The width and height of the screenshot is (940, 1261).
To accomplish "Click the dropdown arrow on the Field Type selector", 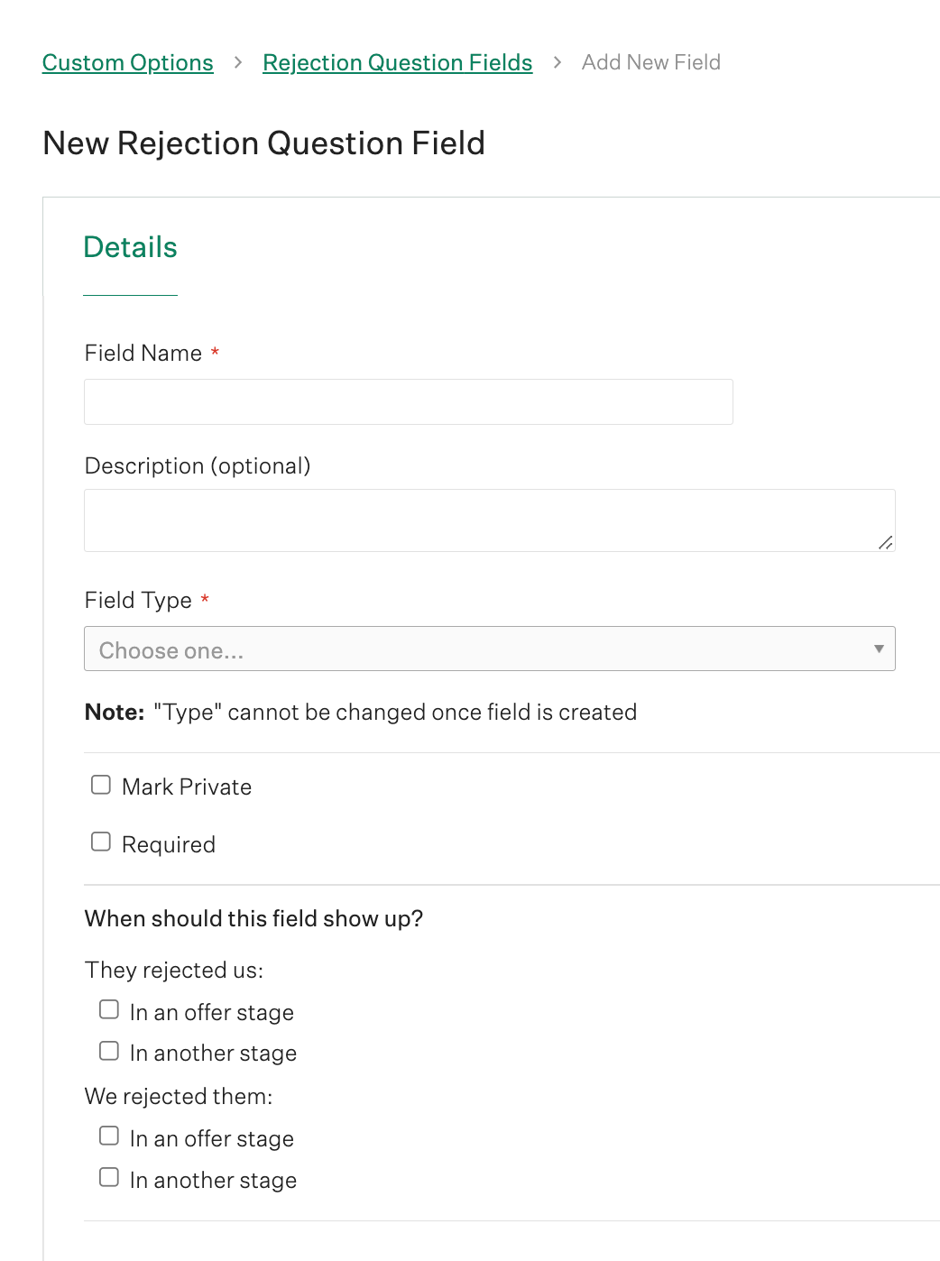I will tap(878, 649).
